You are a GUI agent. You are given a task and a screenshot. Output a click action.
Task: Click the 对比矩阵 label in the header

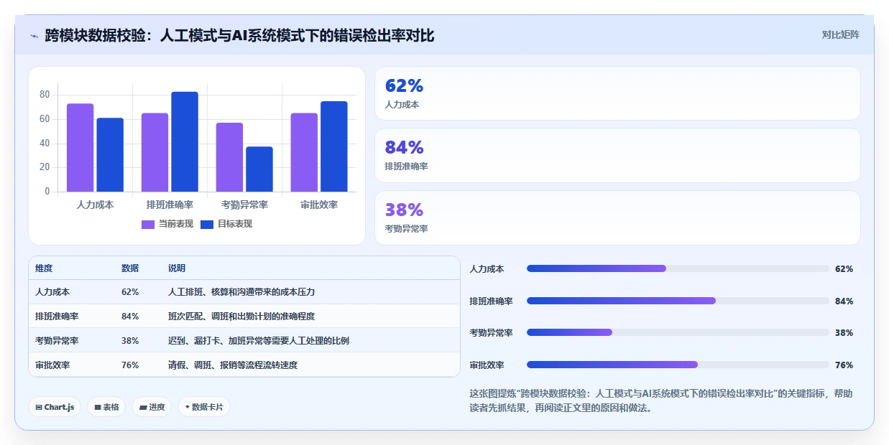coord(840,34)
